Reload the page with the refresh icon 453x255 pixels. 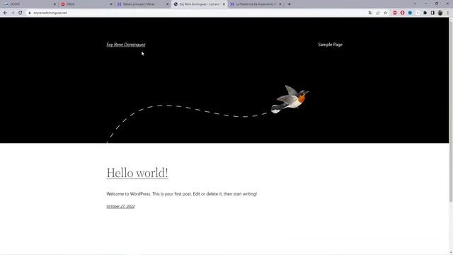click(21, 13)
